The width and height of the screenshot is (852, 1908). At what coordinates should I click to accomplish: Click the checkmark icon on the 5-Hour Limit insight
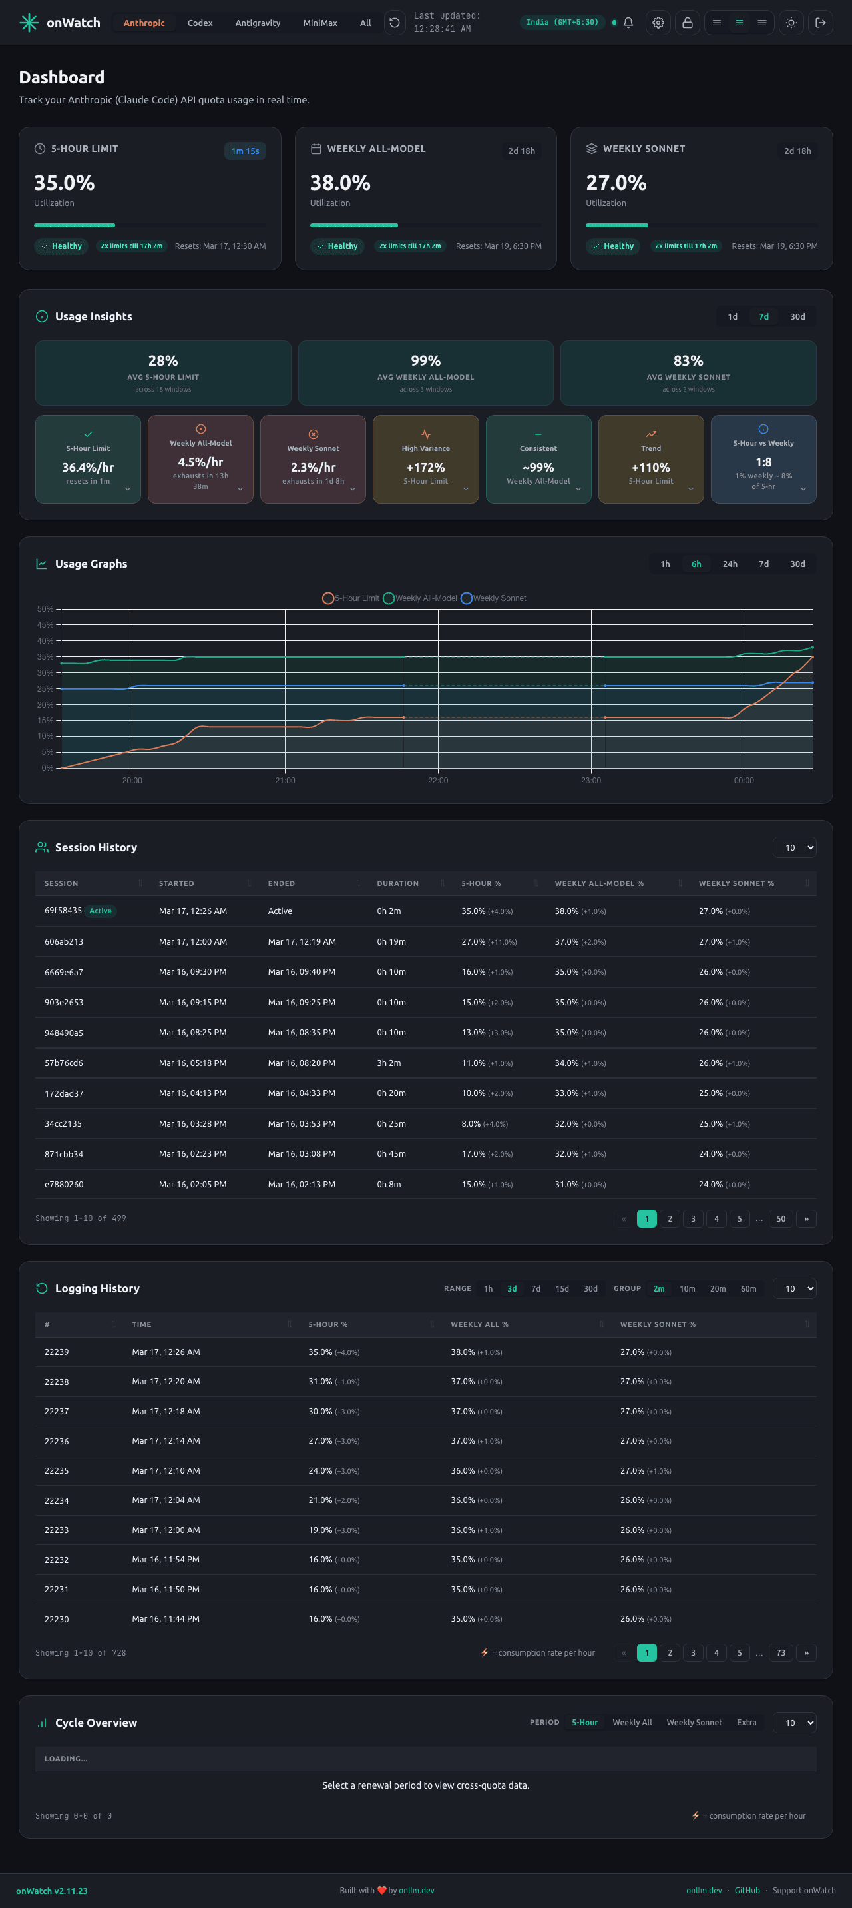click(88, 434)
